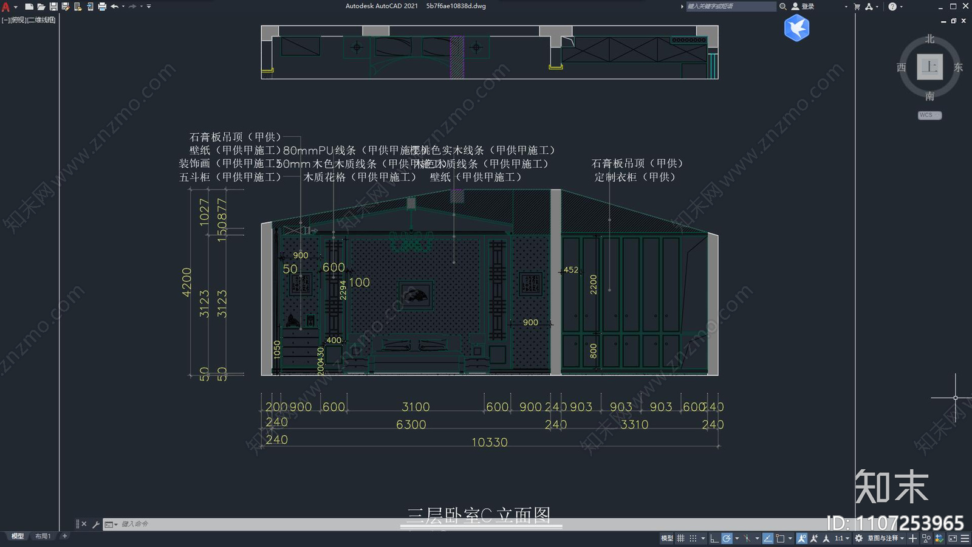Open the status bar workspace gear icon
The image size is (972, 547).
pos(858,538)
